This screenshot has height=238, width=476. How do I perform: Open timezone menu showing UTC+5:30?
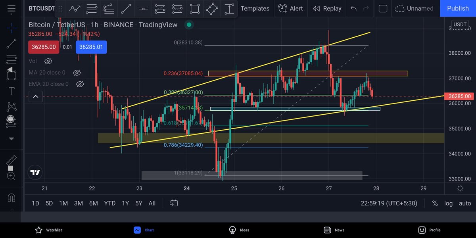(389, 203)
